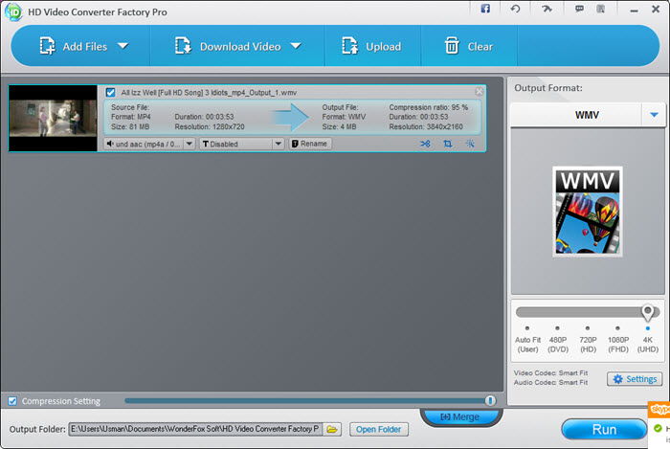Click the conversion arrow between source and output
670x449 pixels.
pyautogui.click(x=291, y=117)
